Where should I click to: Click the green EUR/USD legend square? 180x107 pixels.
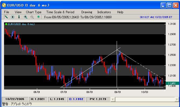(6, 24)
